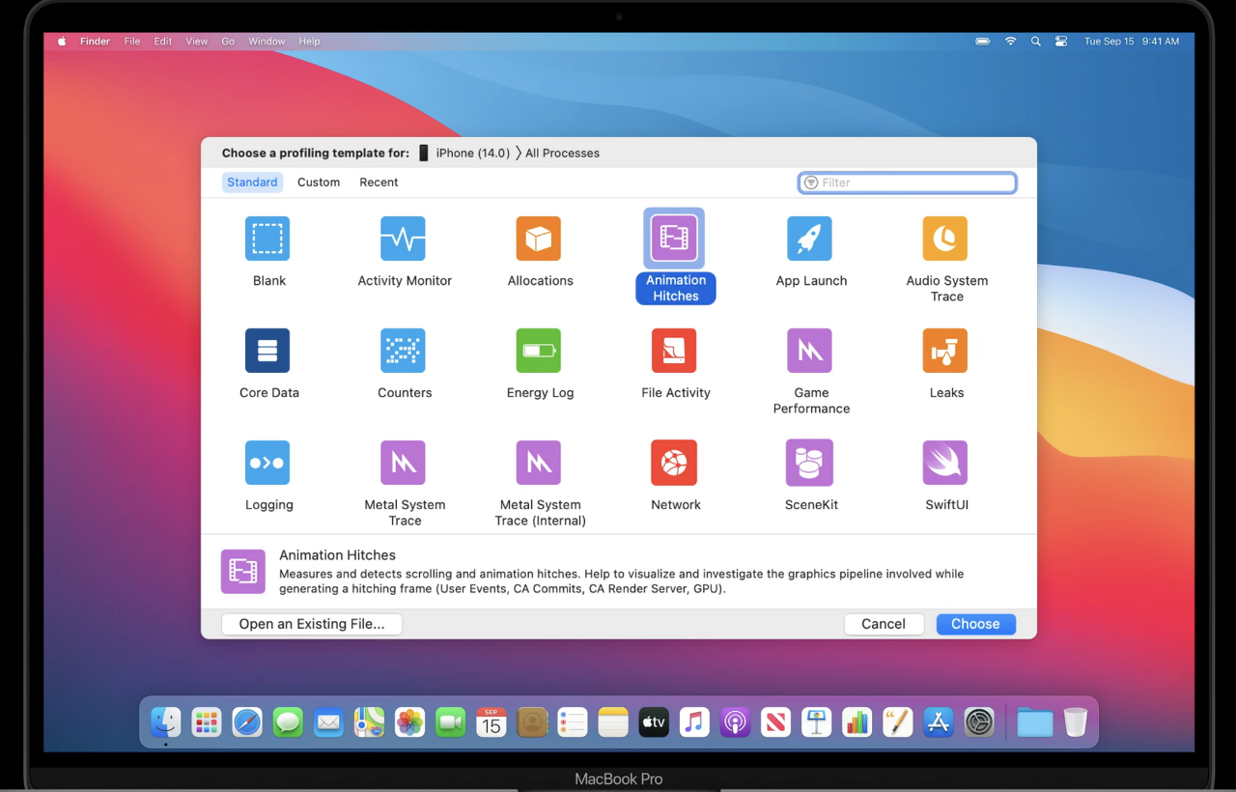This screenshot has width=1236, height=792.
Task: Click the filter icon in search field
Action: tap(811, 183)
